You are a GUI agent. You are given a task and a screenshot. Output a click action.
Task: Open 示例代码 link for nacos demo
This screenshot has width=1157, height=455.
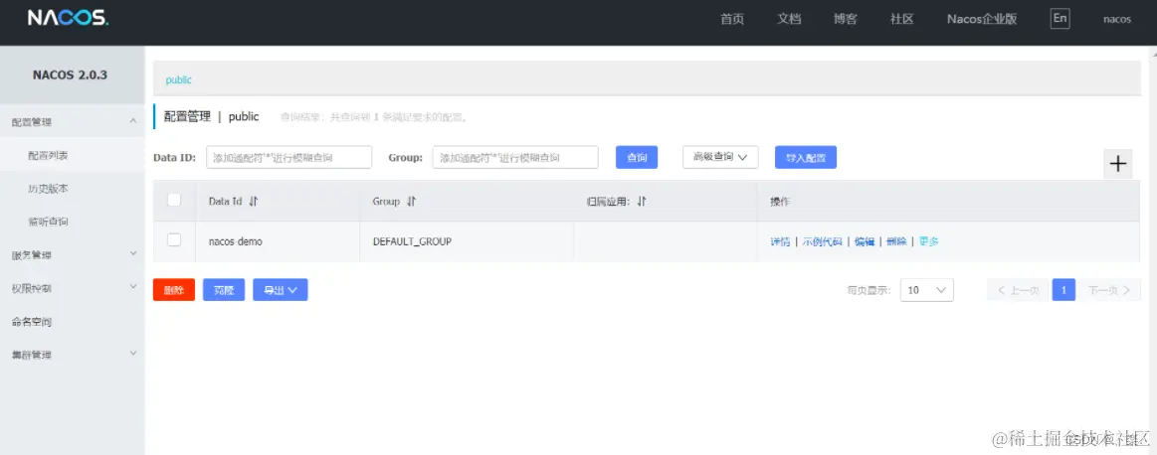point(822,241)
